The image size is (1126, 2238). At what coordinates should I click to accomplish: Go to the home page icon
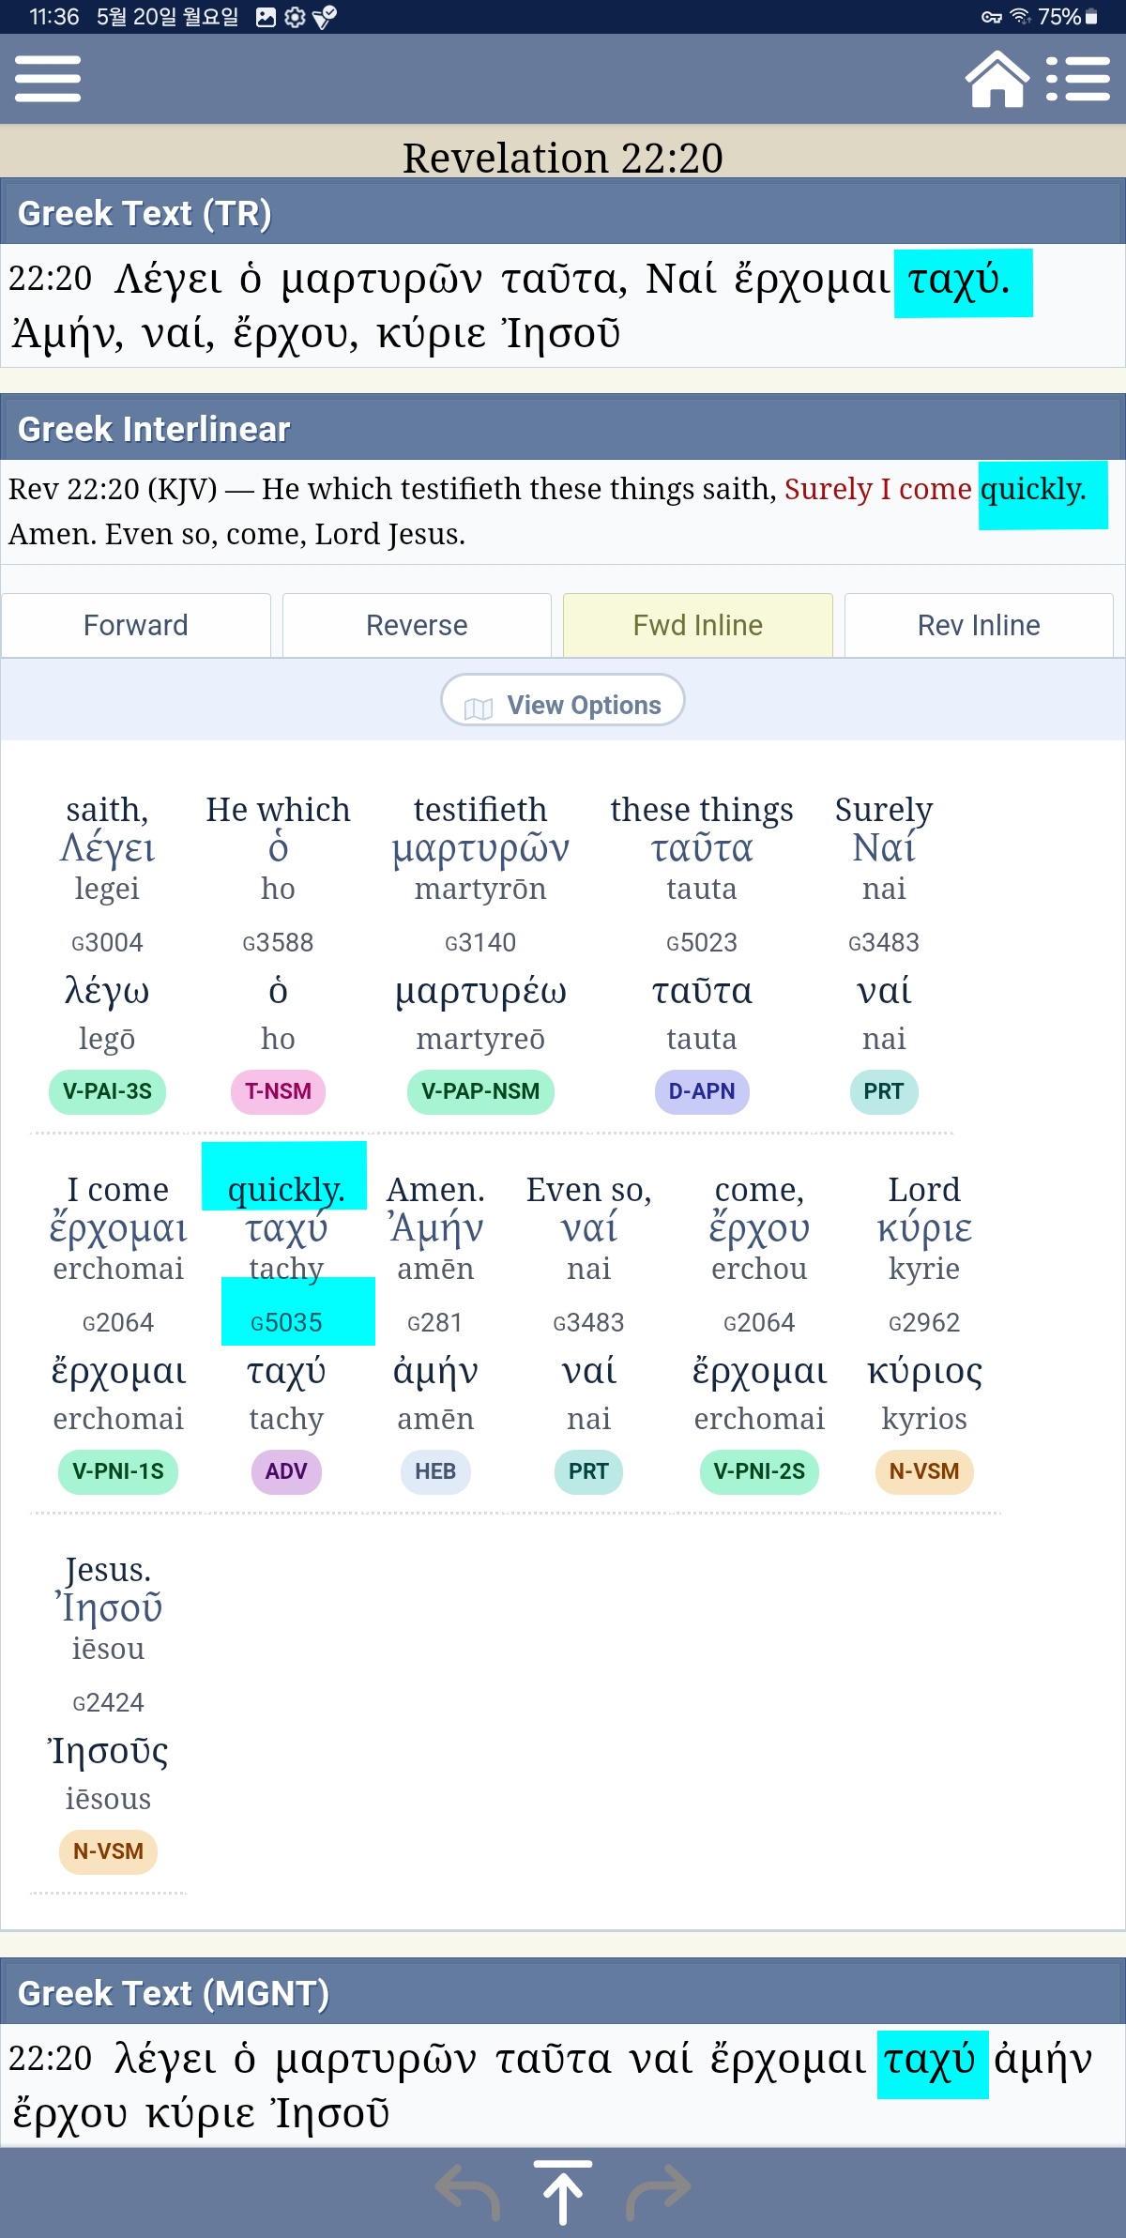coord(997,79)
